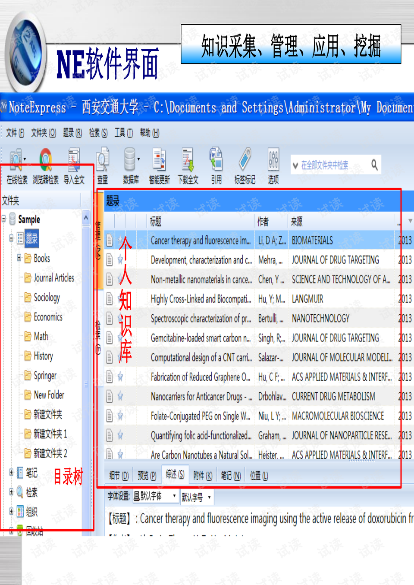Click the 在线检索 online search icon
This screenshot has height=585, width=414.
coord(16,160)
